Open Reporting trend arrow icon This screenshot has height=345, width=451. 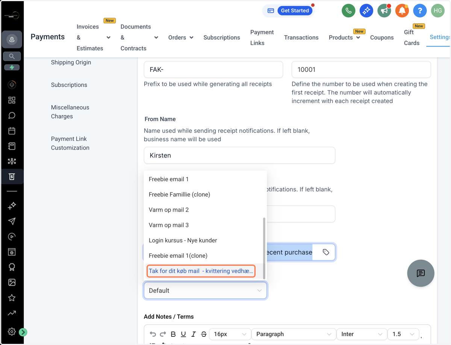[x=12, y=313]
